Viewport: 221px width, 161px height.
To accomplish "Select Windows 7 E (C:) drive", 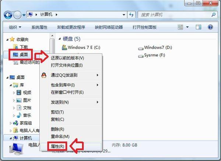I will (81, 47).
